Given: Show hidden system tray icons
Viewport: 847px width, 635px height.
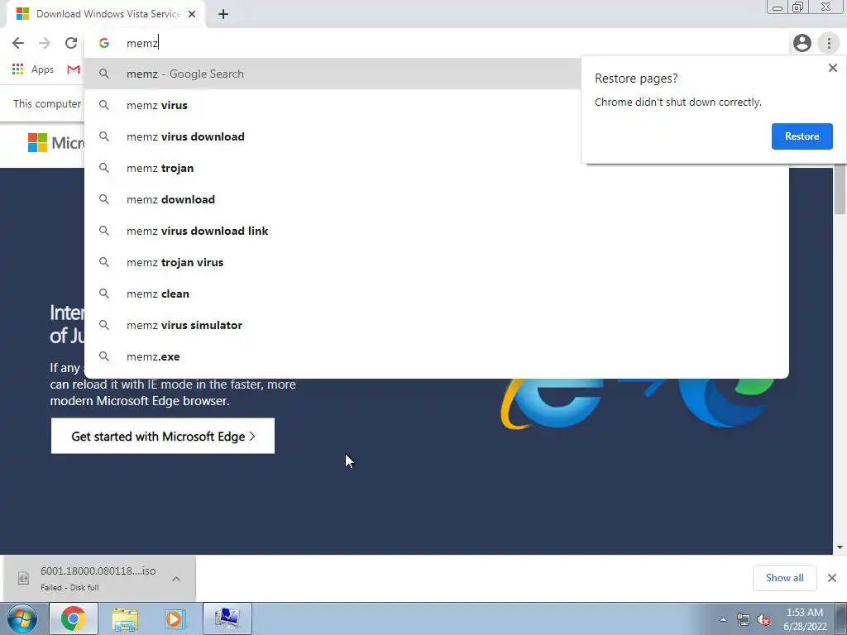Looking at the screenshot, I should pyautogui.click(x=723, y=619).
